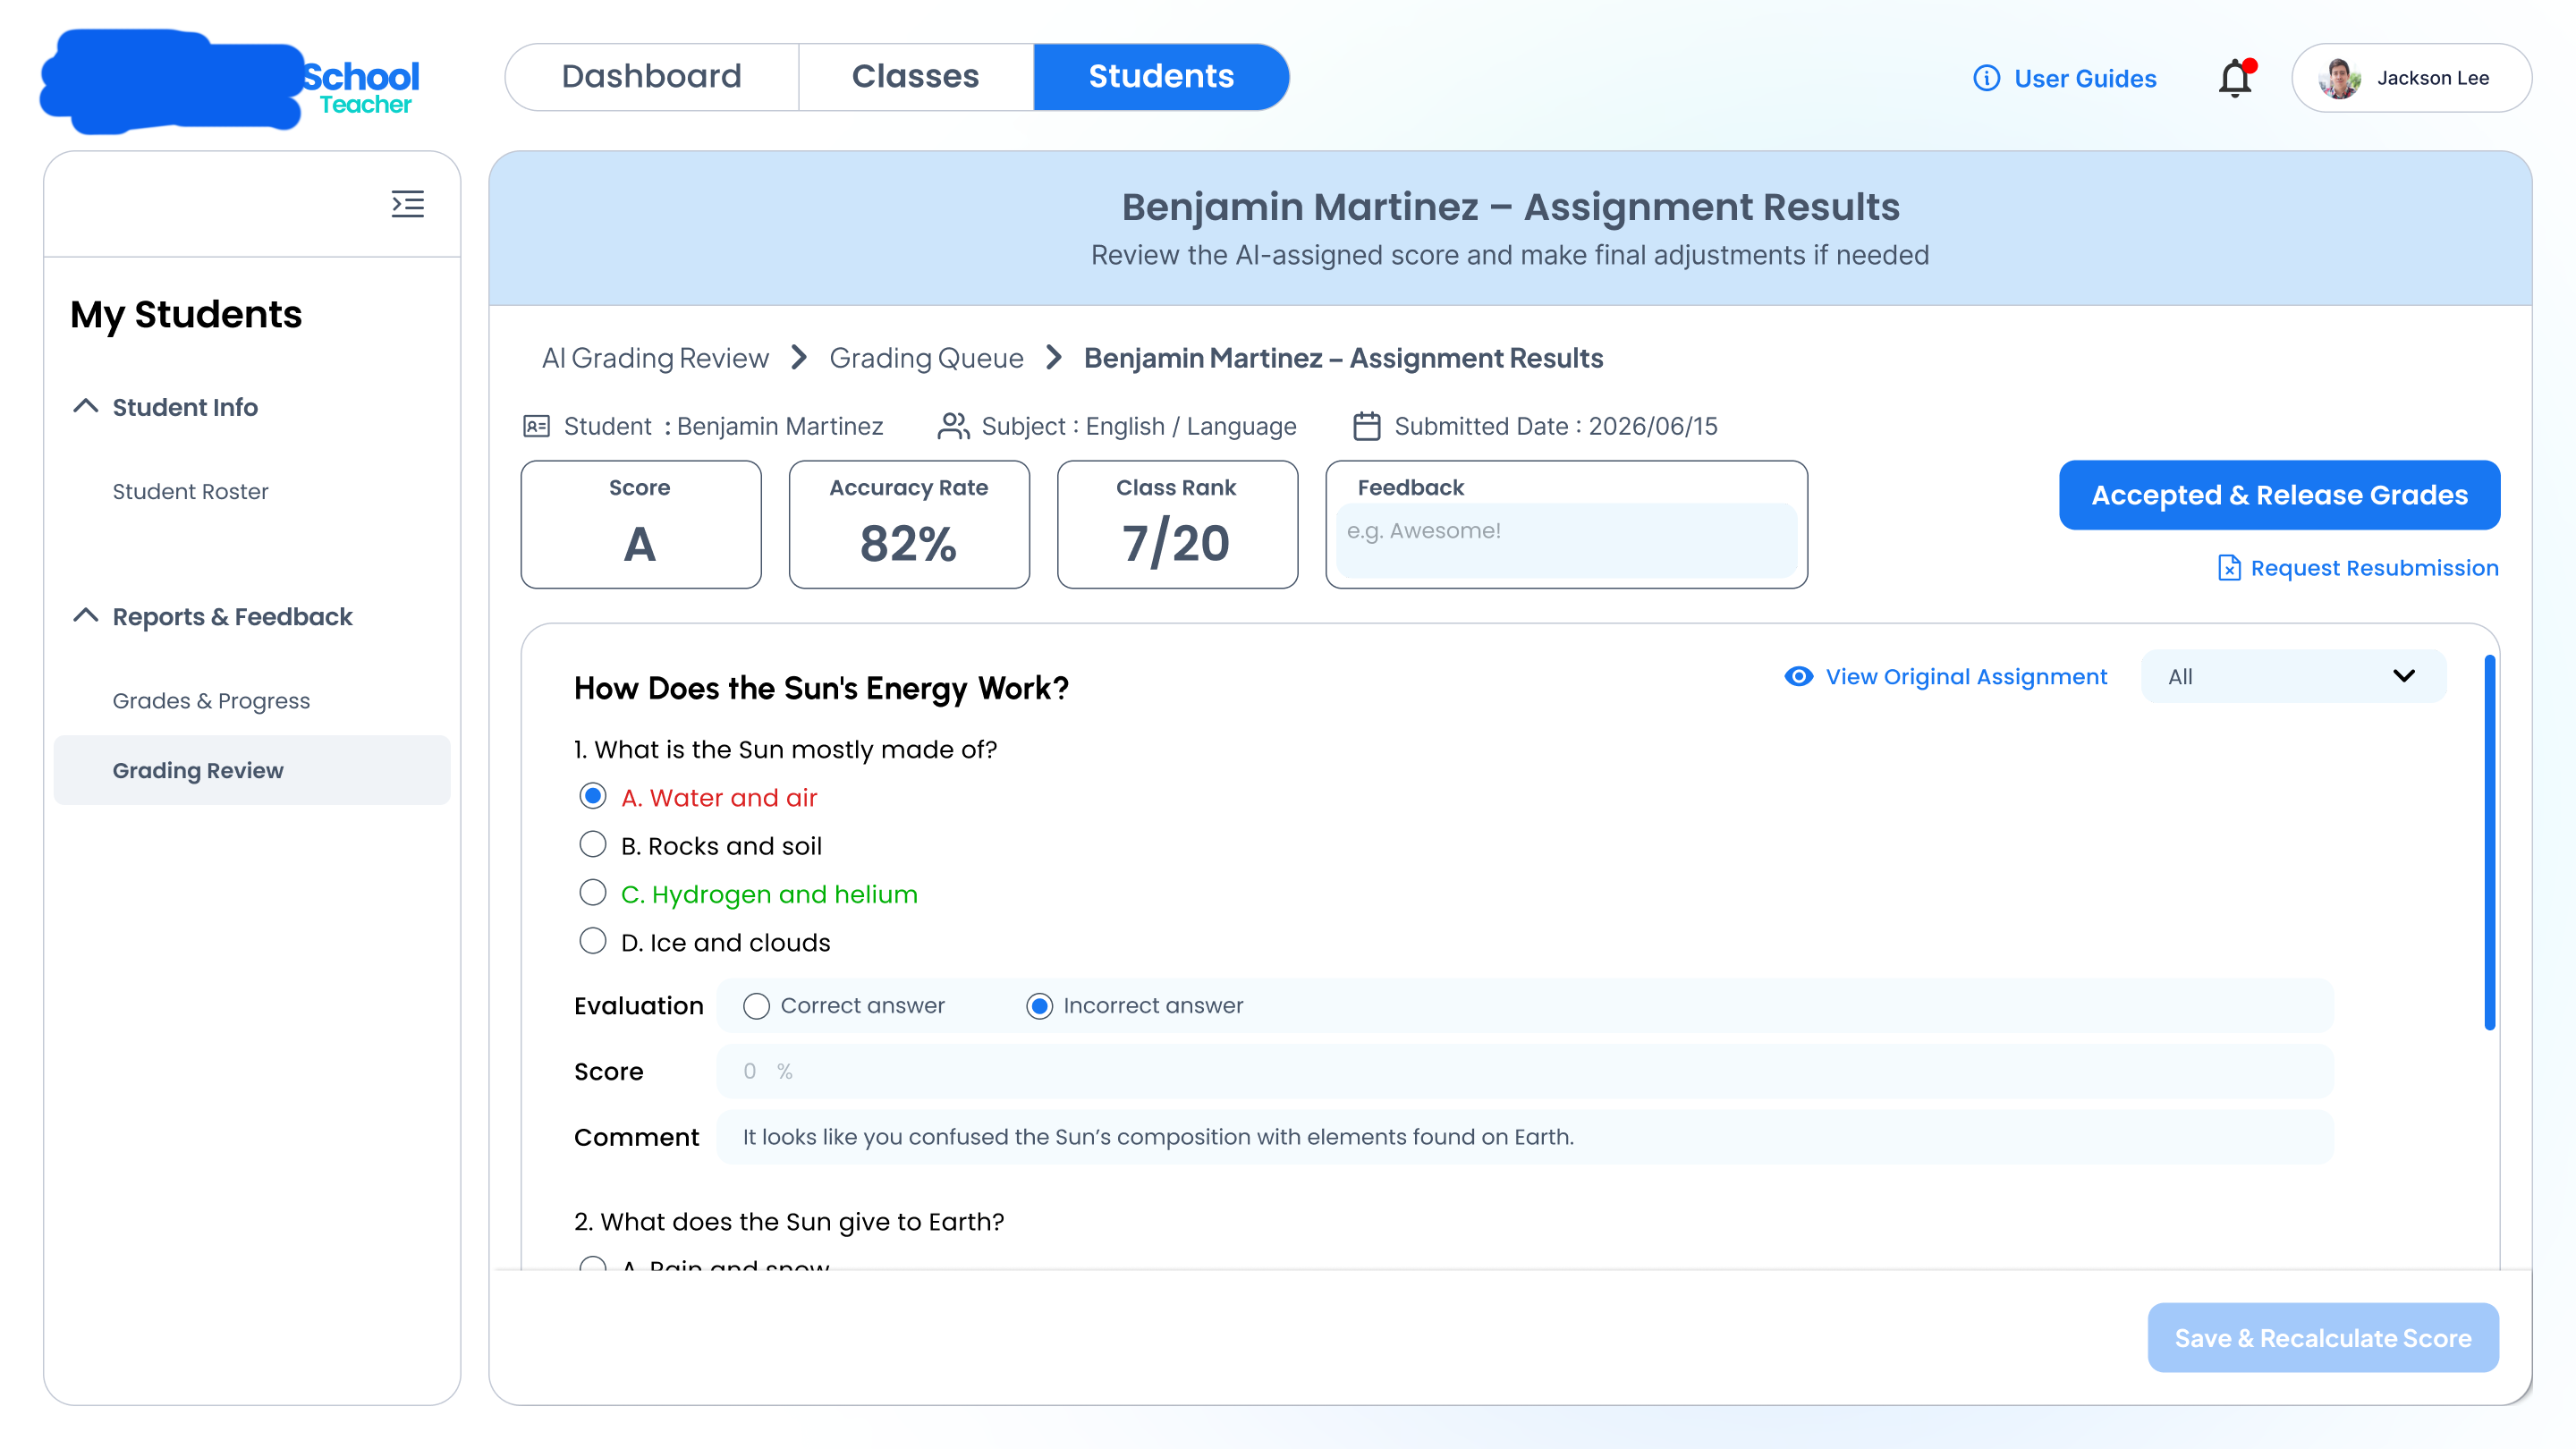Click View Original Assignment link

1966,676
